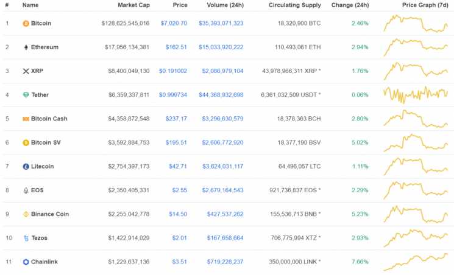The height and width of the screenshot is (275, 454).
Task: Click supply value 18,320,900 BTC
Action: coord(299,23)
